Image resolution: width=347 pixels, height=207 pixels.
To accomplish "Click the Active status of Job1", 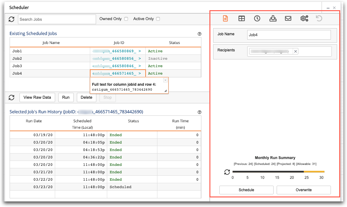I will click(x=155, y=51).
